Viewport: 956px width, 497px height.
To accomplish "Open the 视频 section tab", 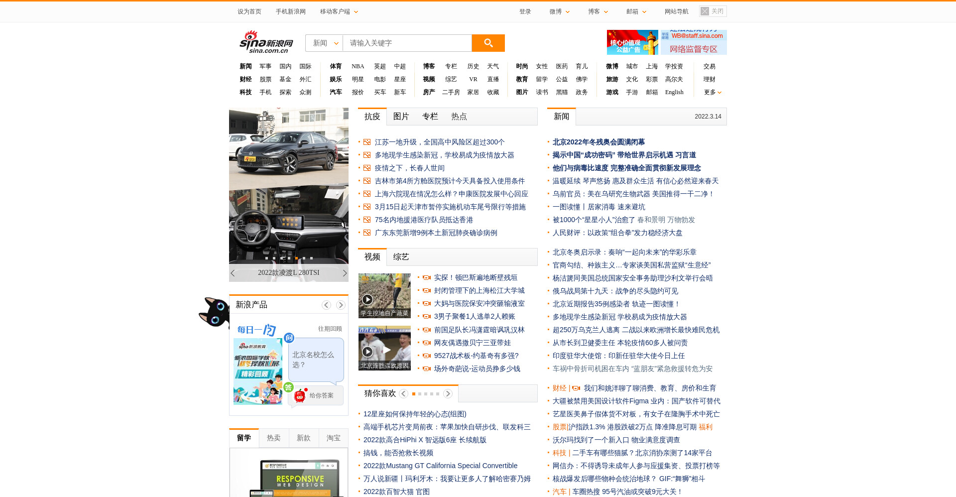I will click(372, 257).
